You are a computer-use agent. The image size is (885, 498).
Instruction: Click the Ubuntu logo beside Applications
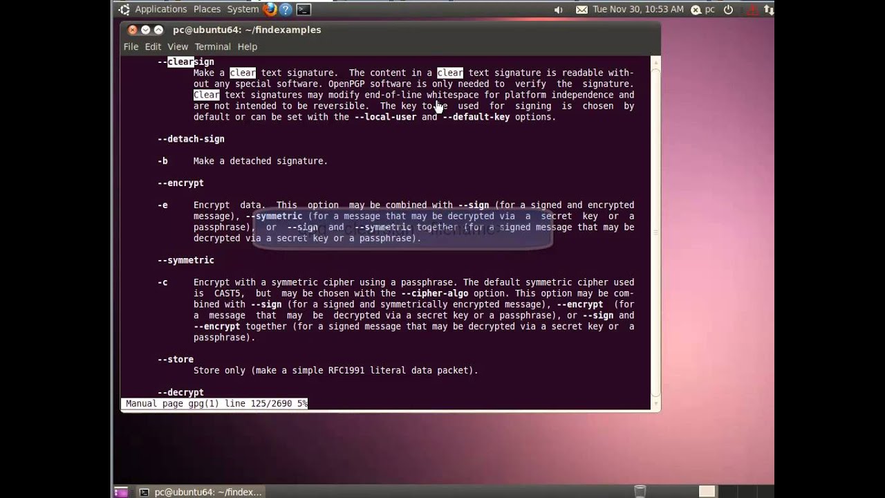pyautogui.click(x=124, y=10)
